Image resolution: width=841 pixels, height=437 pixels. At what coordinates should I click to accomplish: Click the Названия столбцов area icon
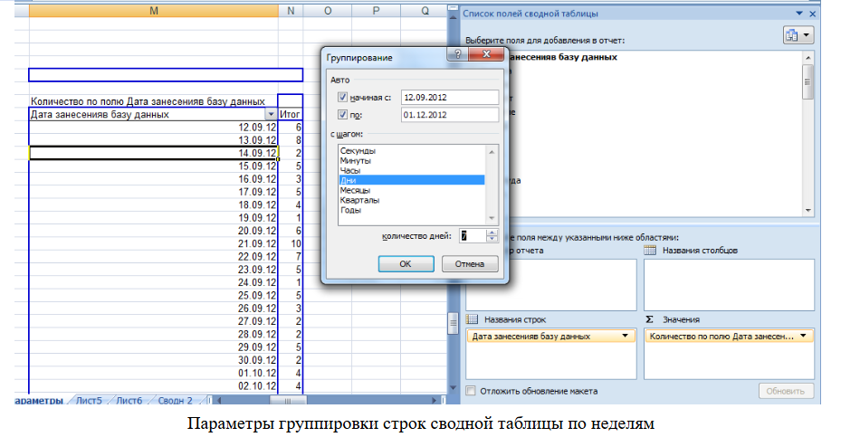tap(650, 250)
